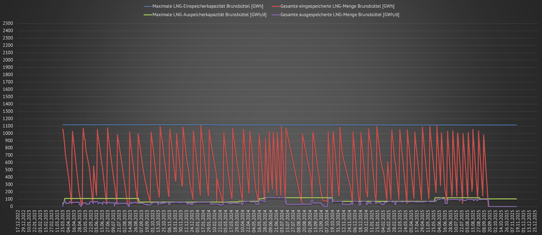This screenshot has width=542, height=235.
Task: Click the green legend line for Auspeicherkapazität
Action: 148,15
